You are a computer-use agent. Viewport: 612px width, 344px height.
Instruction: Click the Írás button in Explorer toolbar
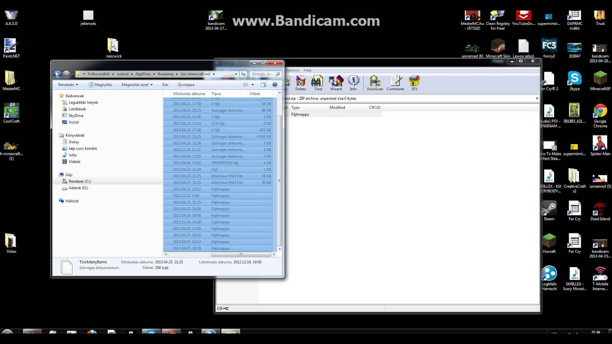165,85
